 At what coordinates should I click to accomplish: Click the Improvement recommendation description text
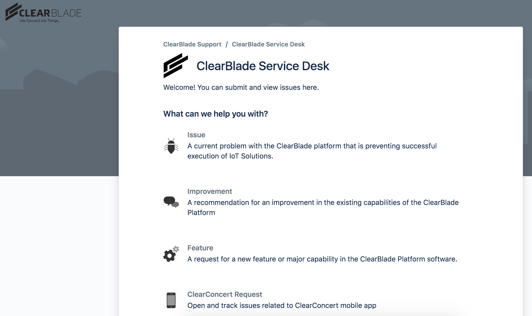pyautogui.click(x=323, y=207)
